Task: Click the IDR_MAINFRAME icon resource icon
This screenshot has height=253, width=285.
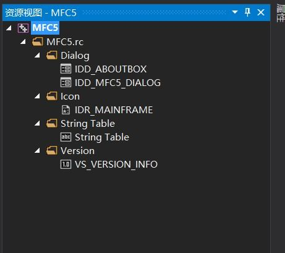Action: [x=66, y=109]
